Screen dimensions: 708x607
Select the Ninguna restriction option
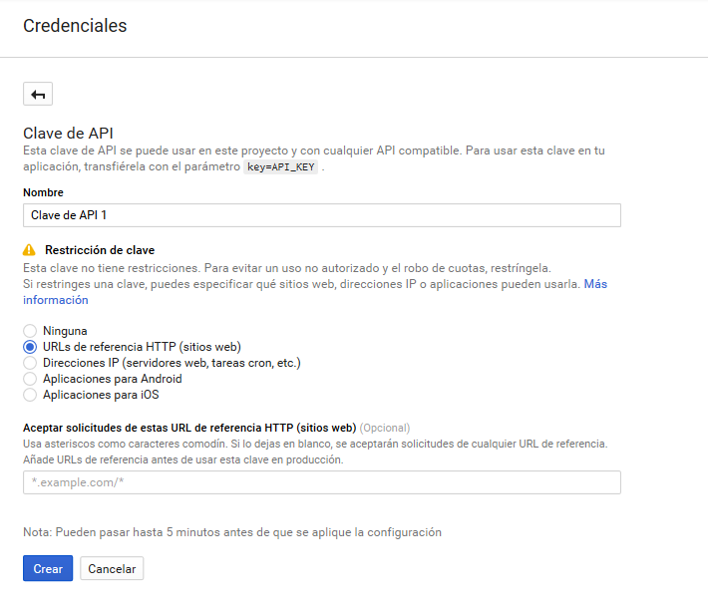[x=30, y=331]
